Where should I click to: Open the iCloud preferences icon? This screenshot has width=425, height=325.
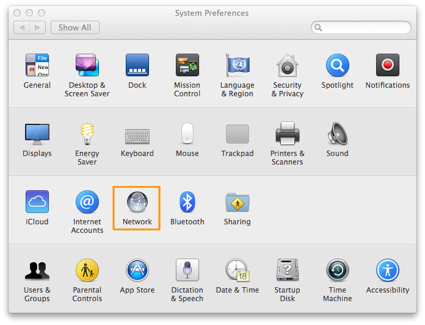37,202
